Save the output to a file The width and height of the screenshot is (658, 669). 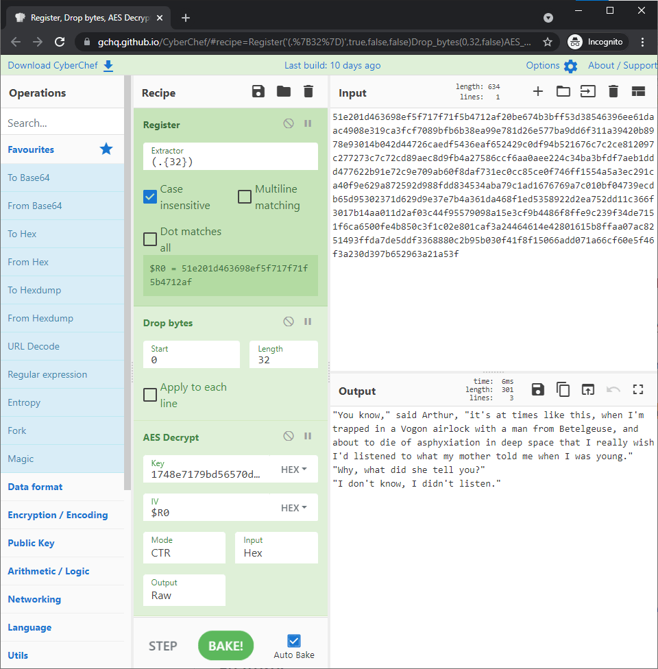click(x=537, y=389)
